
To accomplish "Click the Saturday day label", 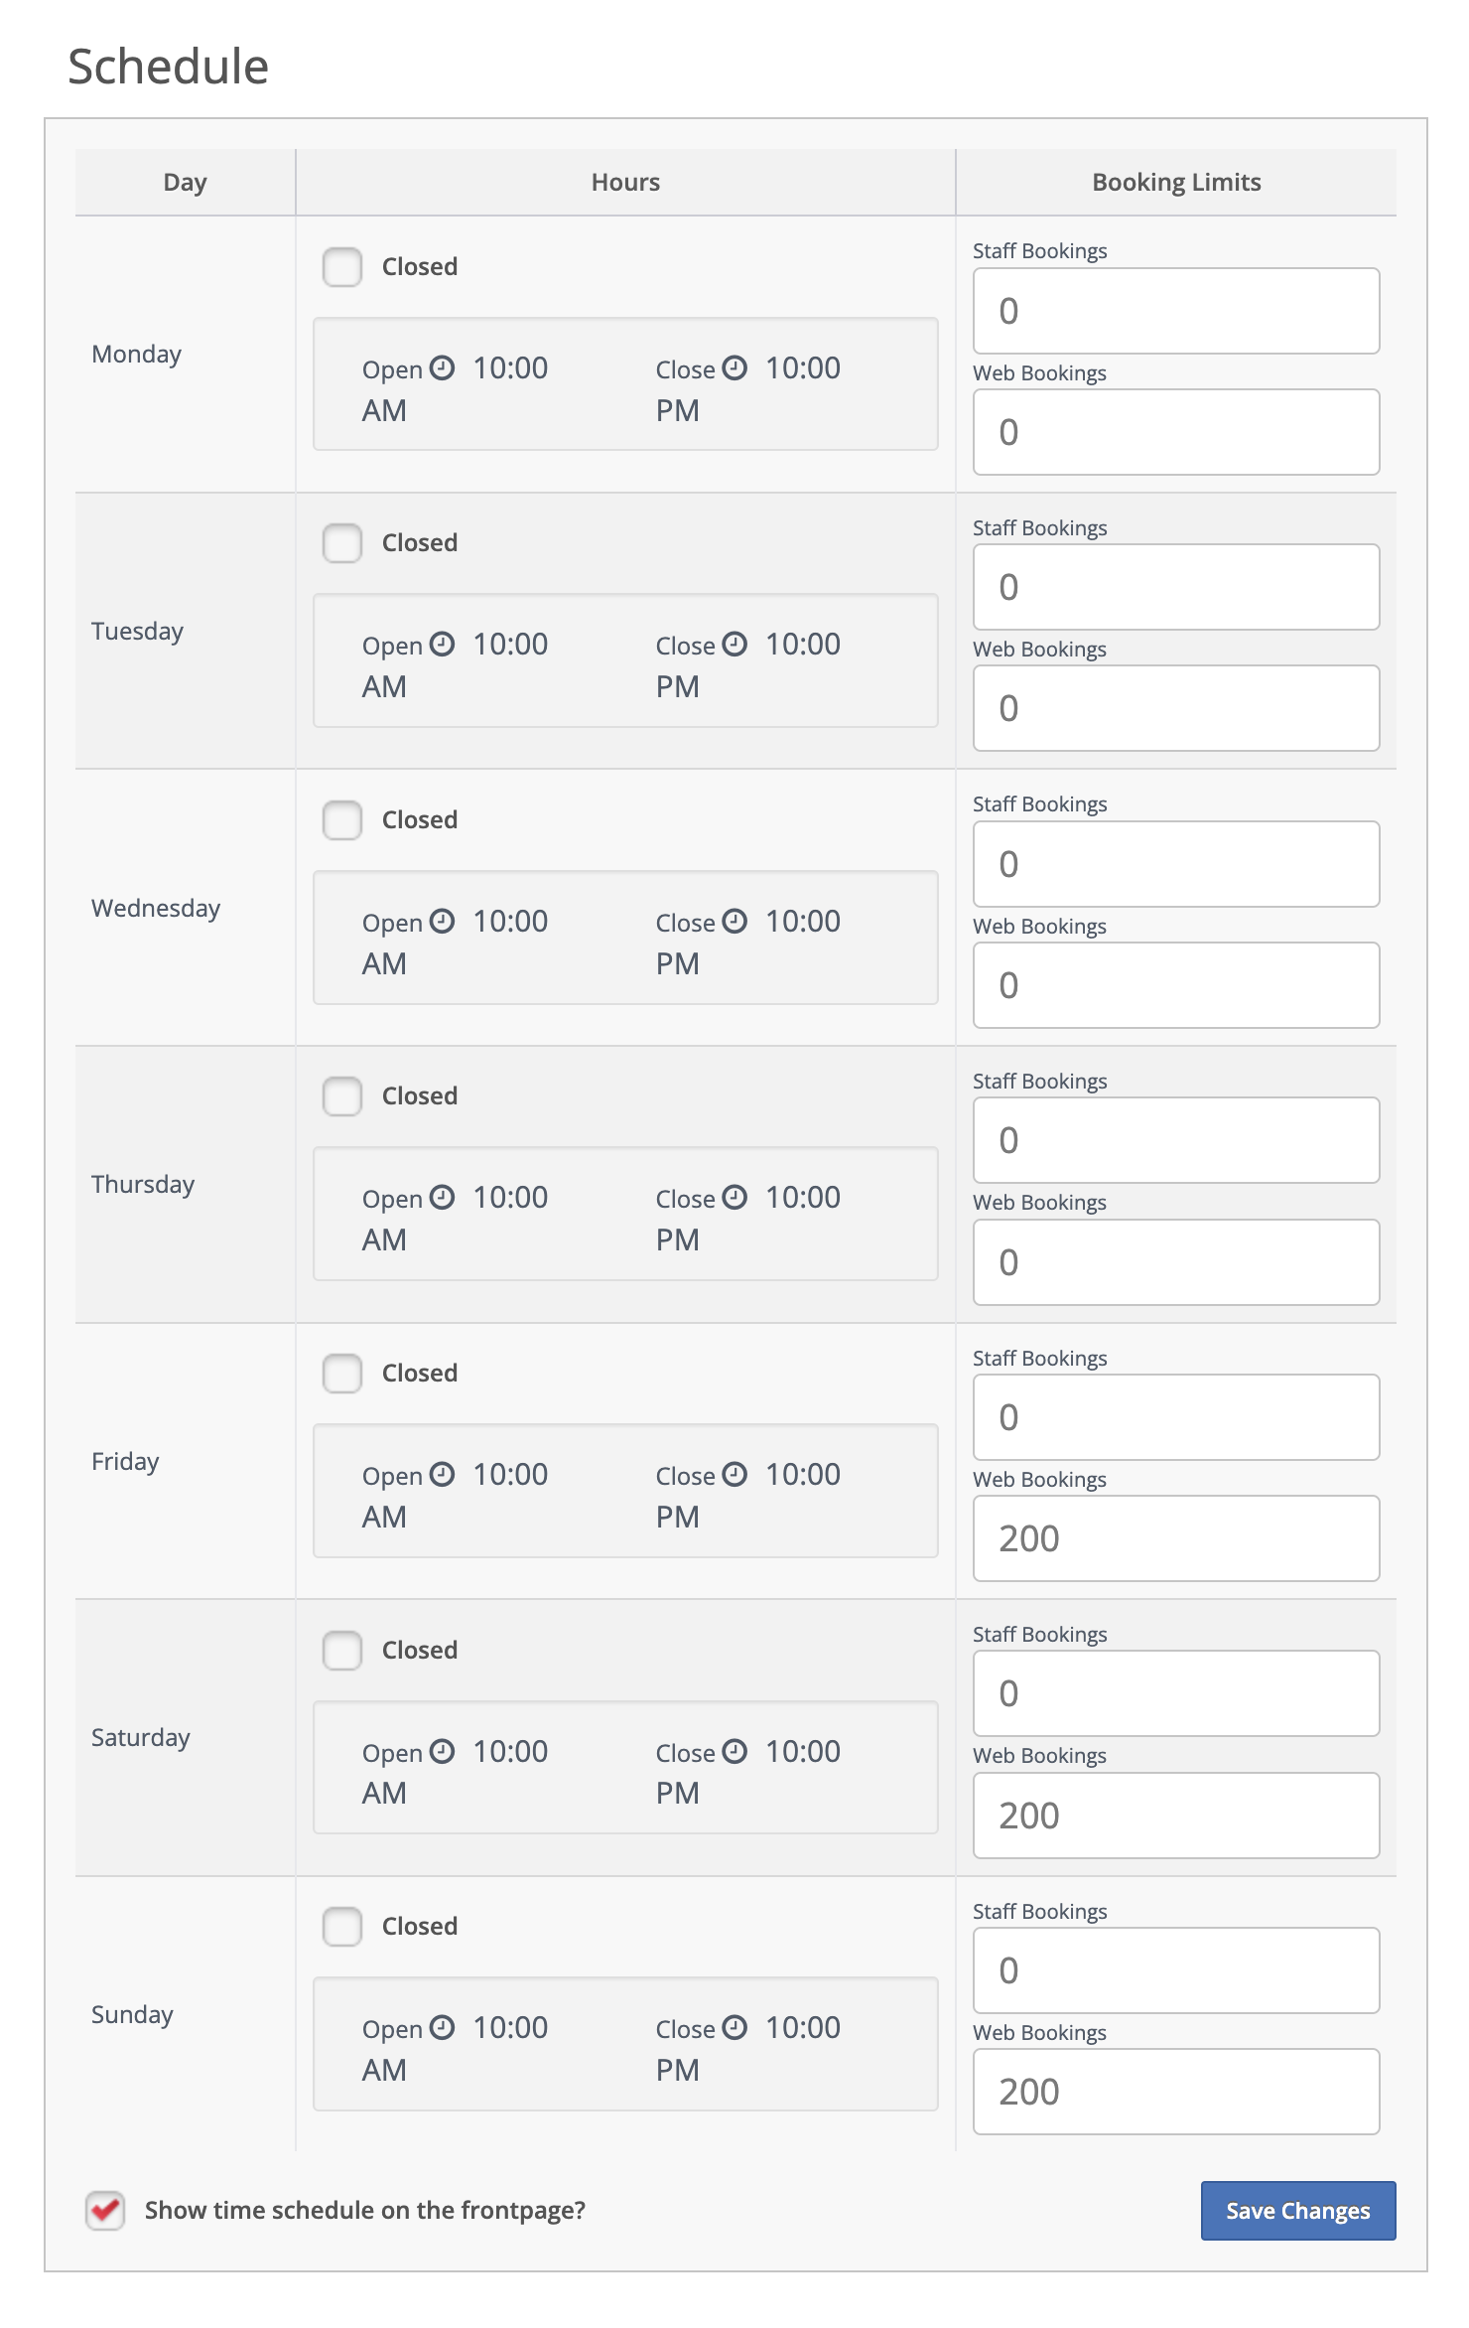I will coord(141,1738).
